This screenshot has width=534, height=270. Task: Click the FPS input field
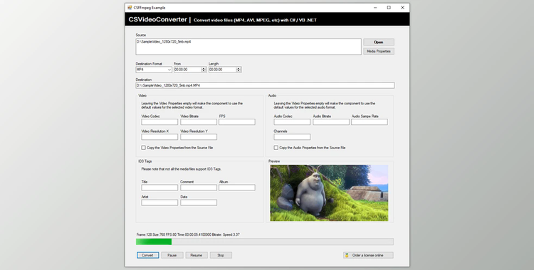click(x=237, y=121)
